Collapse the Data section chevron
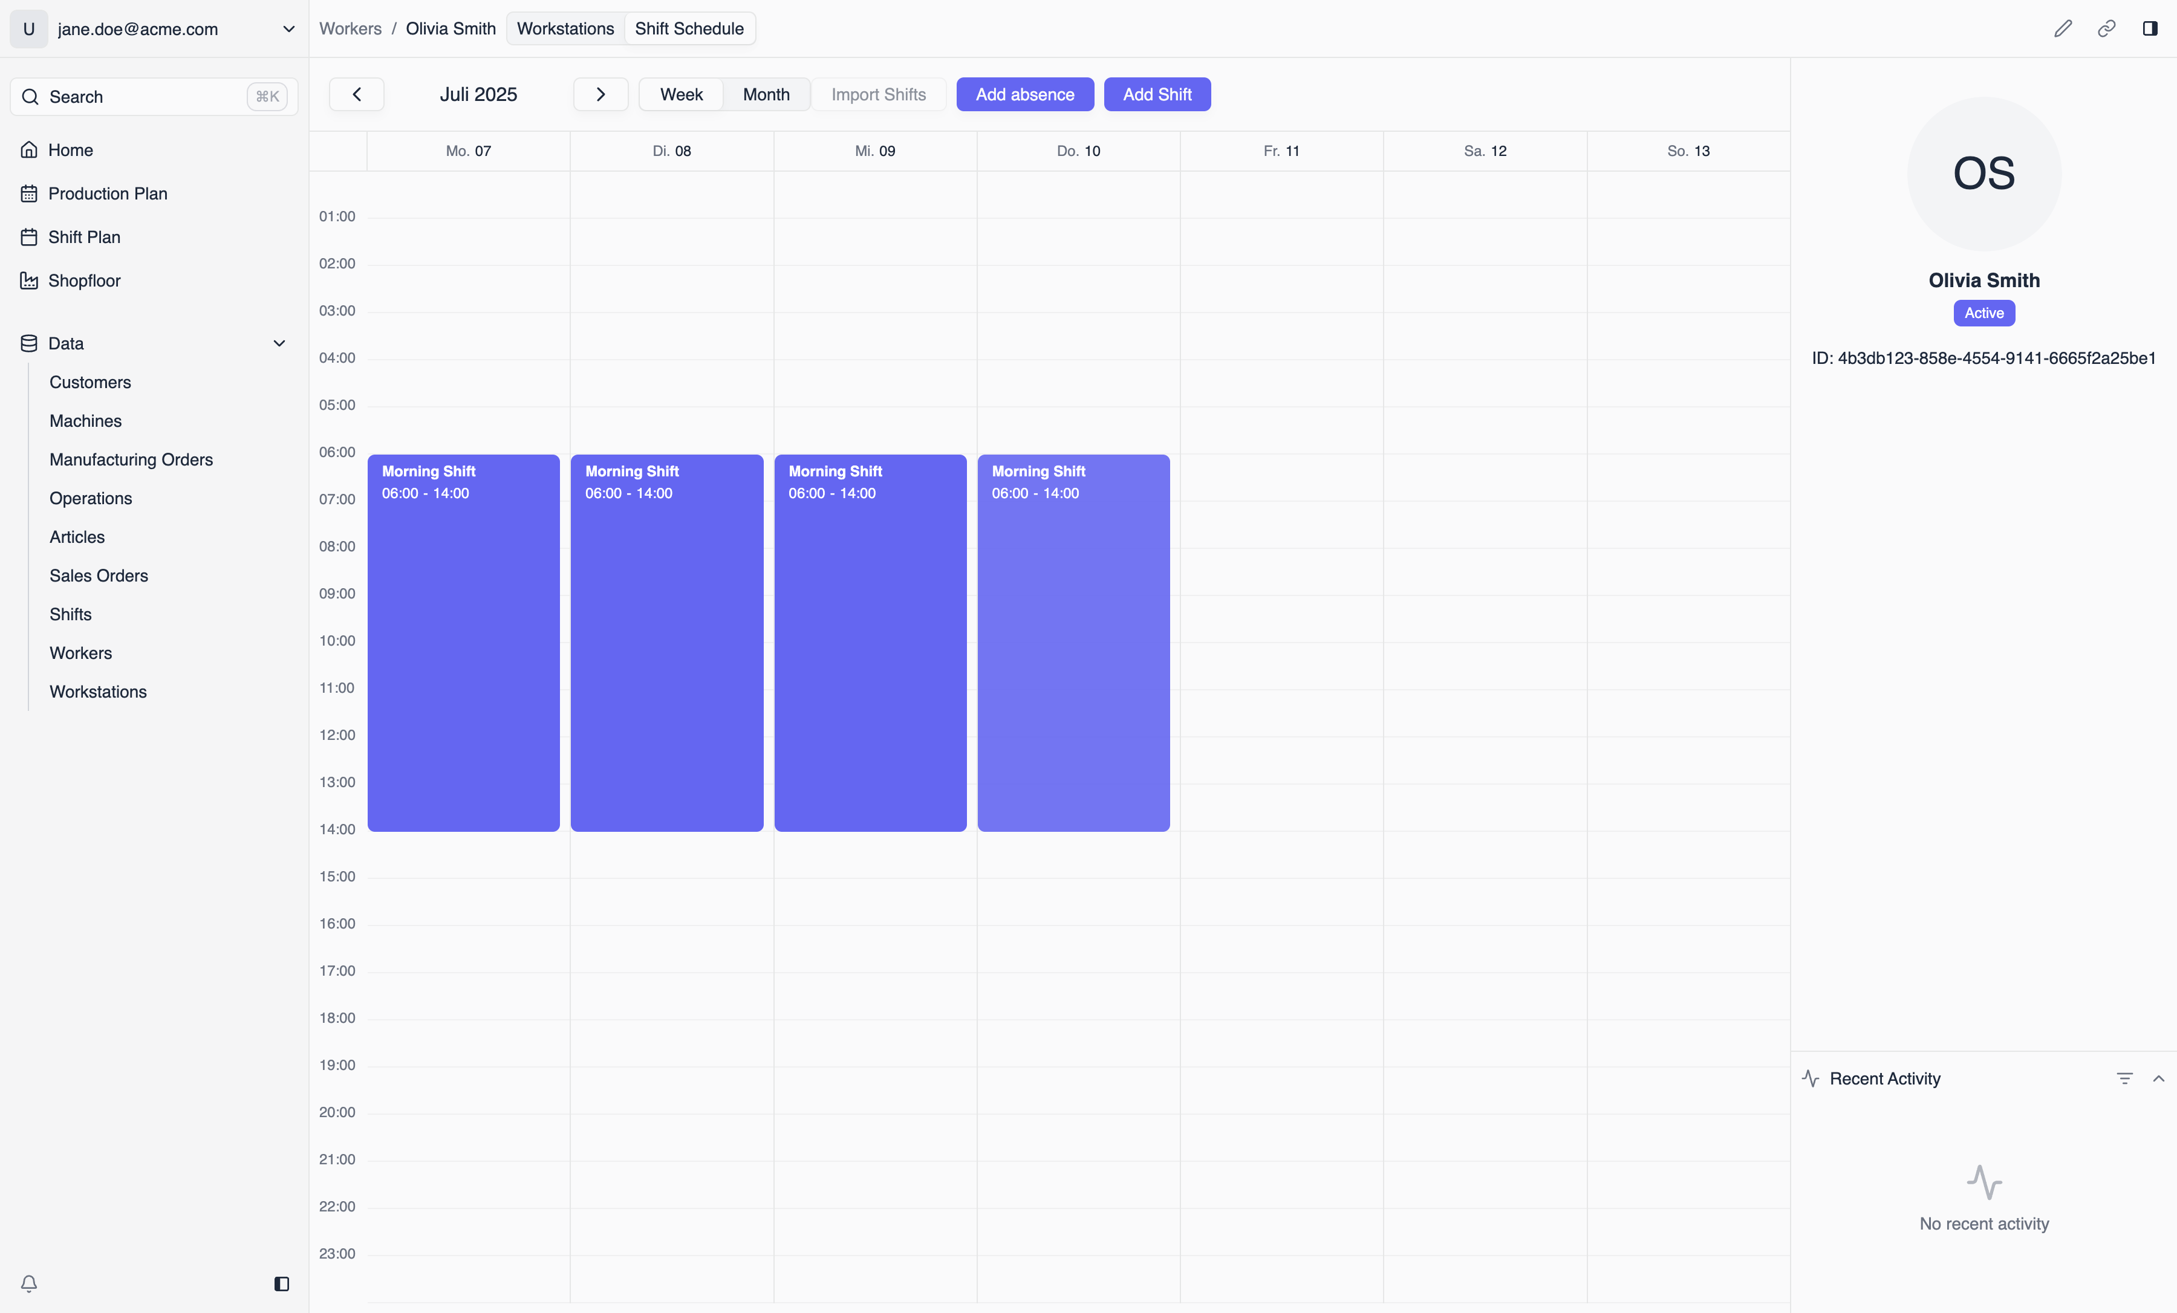The image size is (2177, 1313). coord(279,343)
